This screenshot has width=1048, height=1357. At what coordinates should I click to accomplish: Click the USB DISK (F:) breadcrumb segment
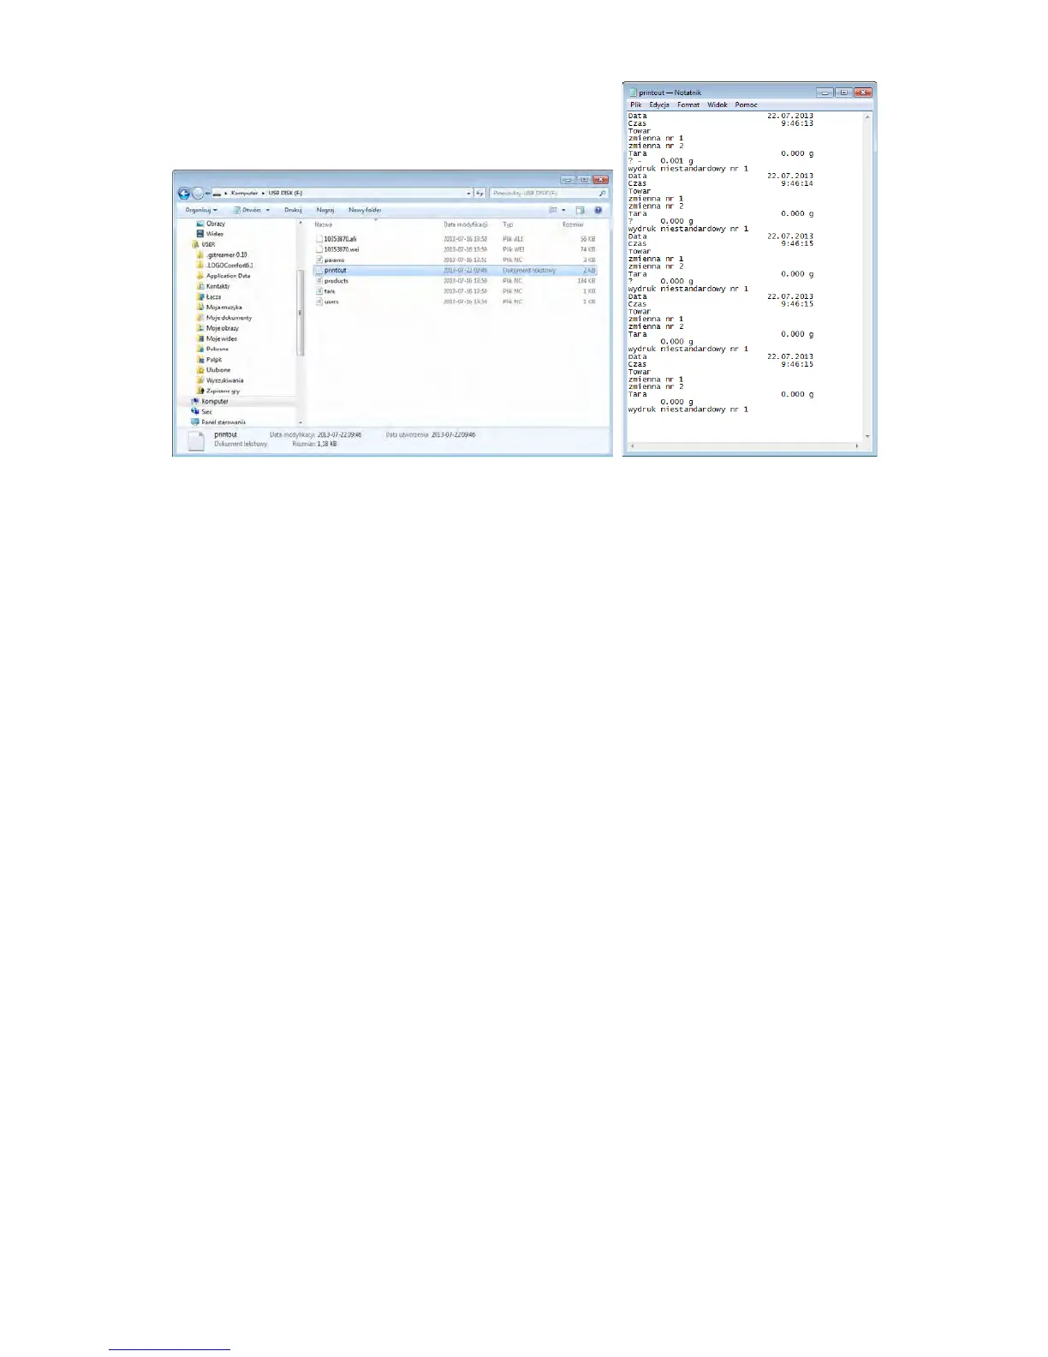pyautogui.click(x=285, y=194)
